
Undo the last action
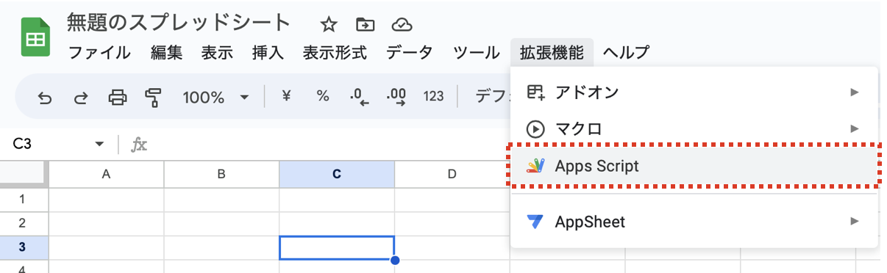point(45,97)
